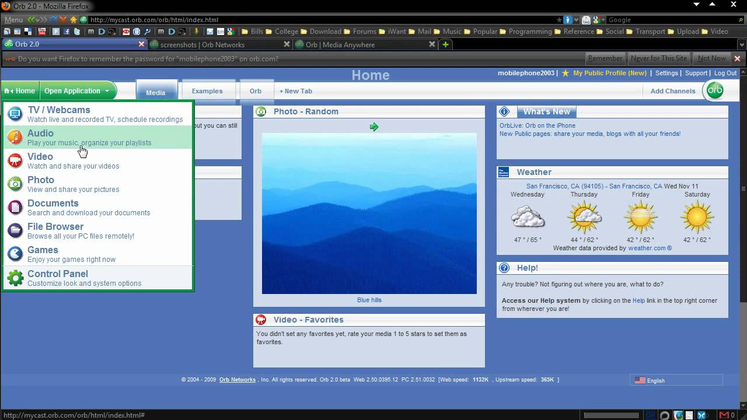Click the TV / Webcams monitor icon
Image resolution: width=747 pixels, height=420 pixels.
pos(15,114)
